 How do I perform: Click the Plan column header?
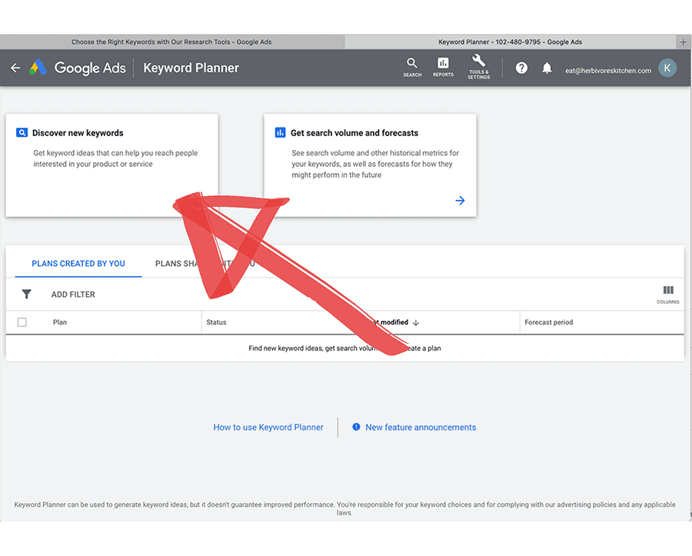(60, 322)
